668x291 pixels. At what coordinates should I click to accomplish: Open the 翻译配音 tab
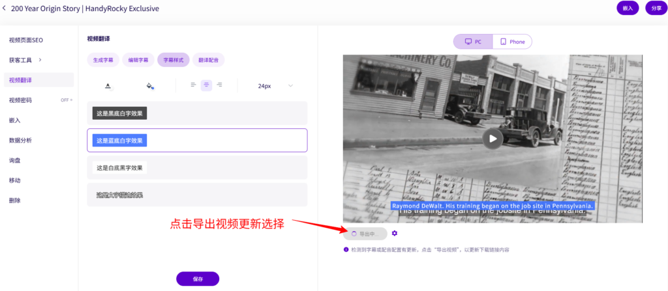tap(208, 60)
